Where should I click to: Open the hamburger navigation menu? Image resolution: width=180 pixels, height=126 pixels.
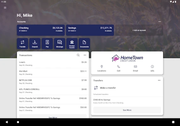click(x=5, y=8)
